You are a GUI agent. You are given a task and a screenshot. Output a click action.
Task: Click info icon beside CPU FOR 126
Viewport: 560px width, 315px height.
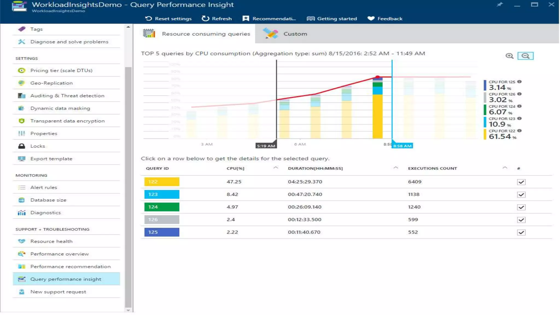tap(519, 94)
